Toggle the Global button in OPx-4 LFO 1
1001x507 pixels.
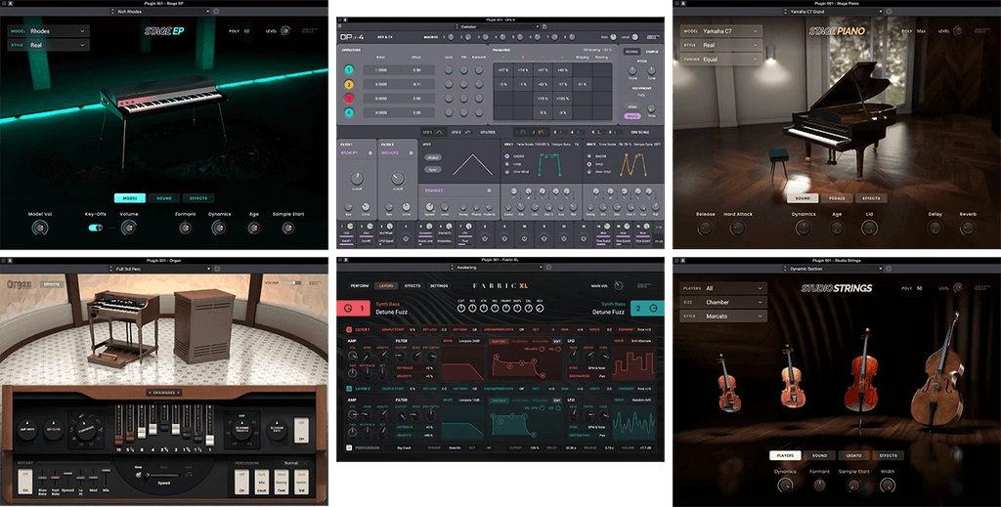433,157
